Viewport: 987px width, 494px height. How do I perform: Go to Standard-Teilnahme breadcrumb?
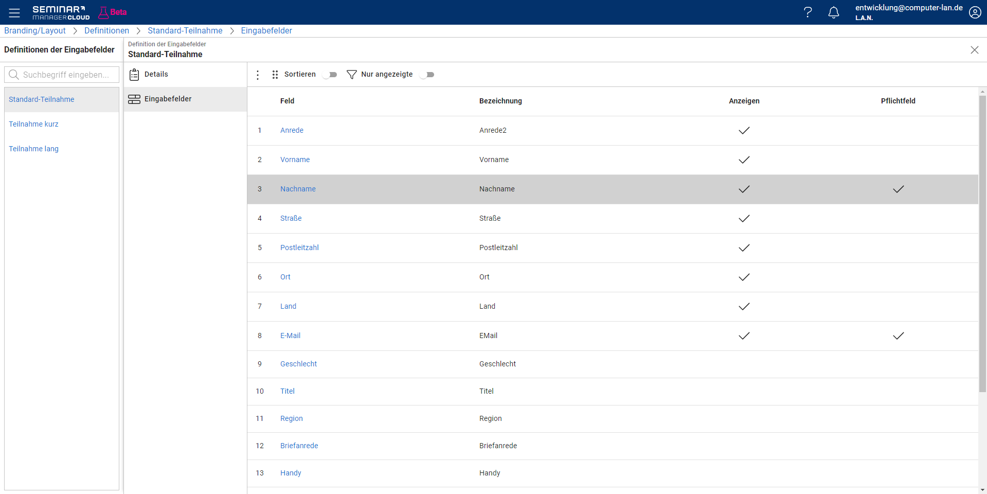[x=185, y=31]
